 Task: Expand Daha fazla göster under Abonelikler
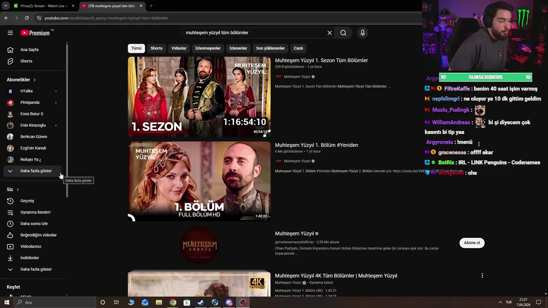[33, 171]
